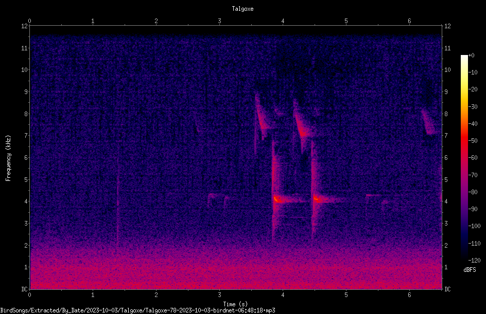Click the "-90" label on the color scale
Screen dimensions: 486x314
473,209
